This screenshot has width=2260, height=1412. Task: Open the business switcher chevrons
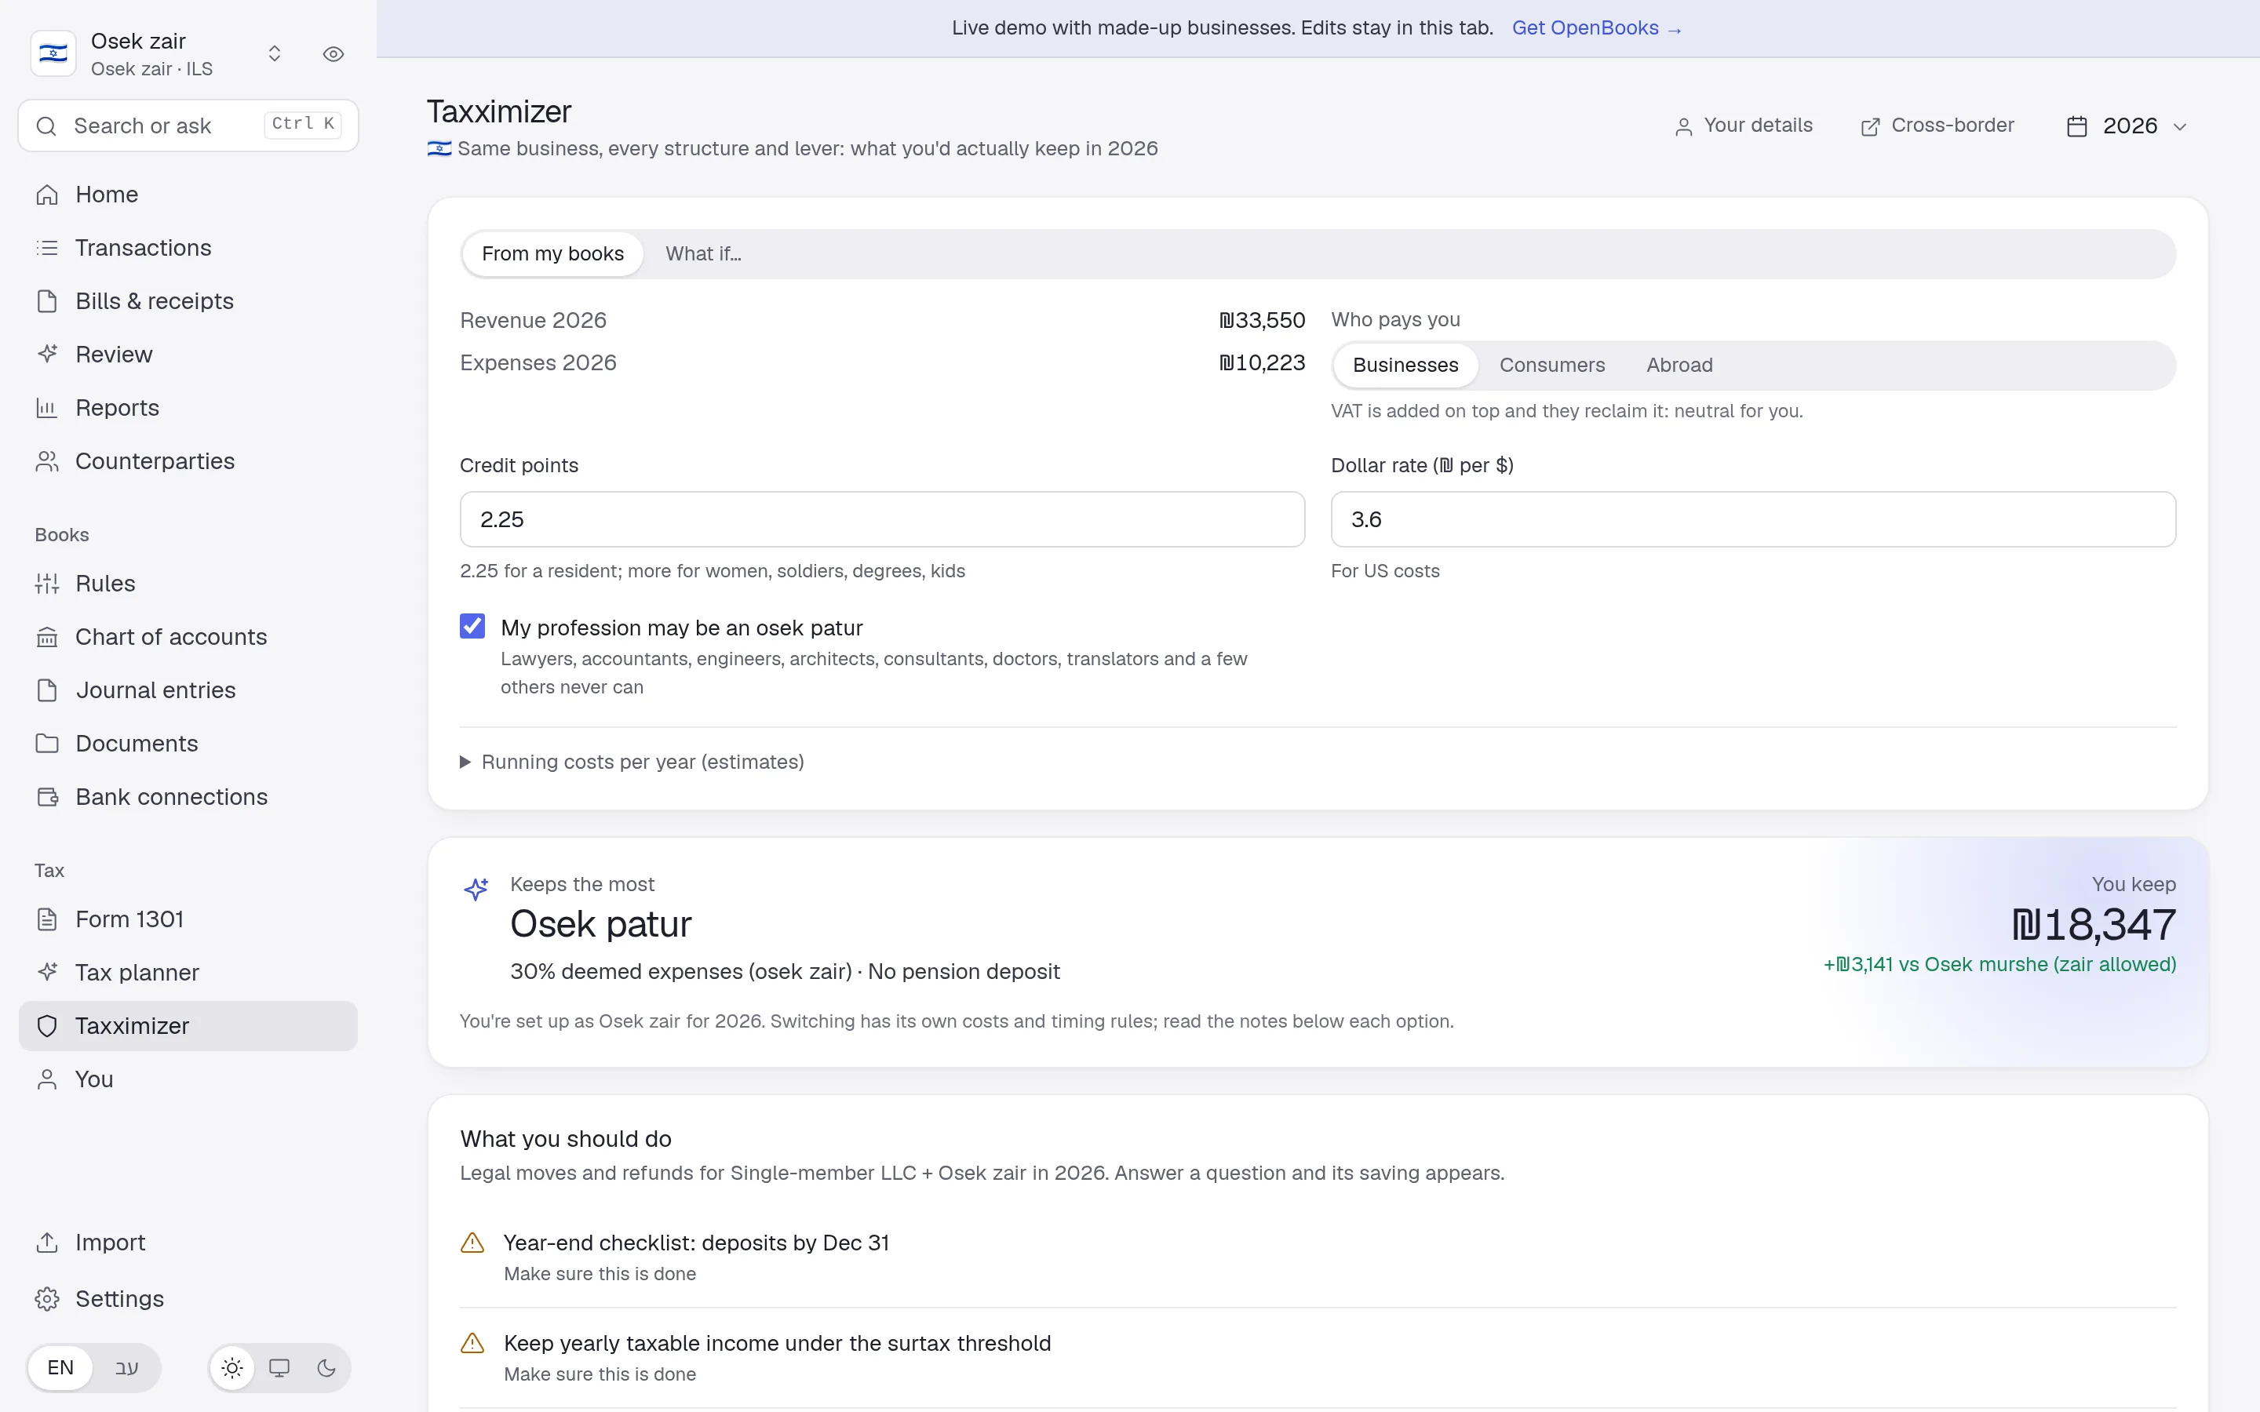(275, 54)
